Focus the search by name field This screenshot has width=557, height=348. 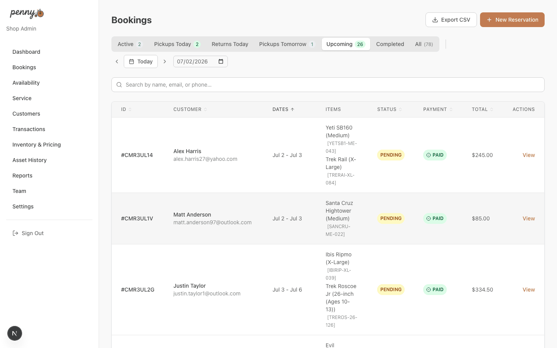(x=328, y=85)
